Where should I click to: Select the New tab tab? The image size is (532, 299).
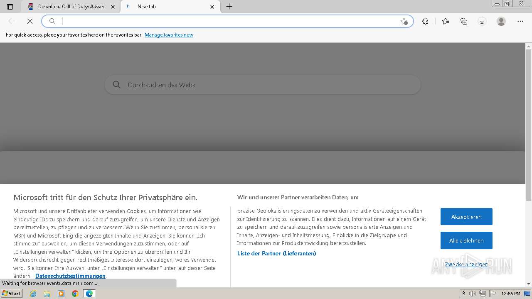[x=170, y=7]
